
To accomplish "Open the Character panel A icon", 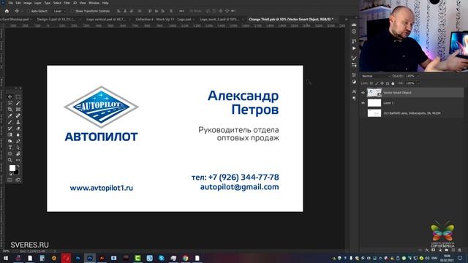I will point(354,91).
